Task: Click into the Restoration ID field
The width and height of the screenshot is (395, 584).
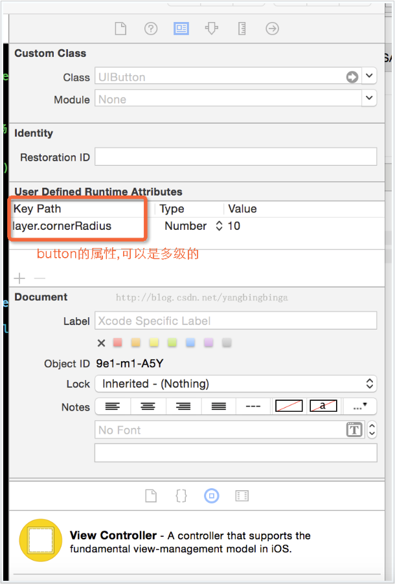Action: pos(236,157)
